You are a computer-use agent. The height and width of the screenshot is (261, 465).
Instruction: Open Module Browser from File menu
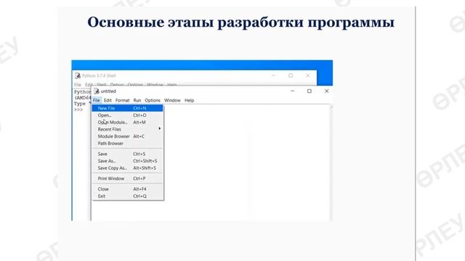tap(128, 136)
